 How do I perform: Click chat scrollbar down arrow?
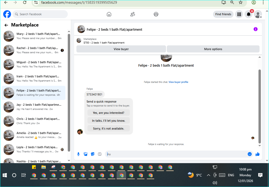[260, 146]
